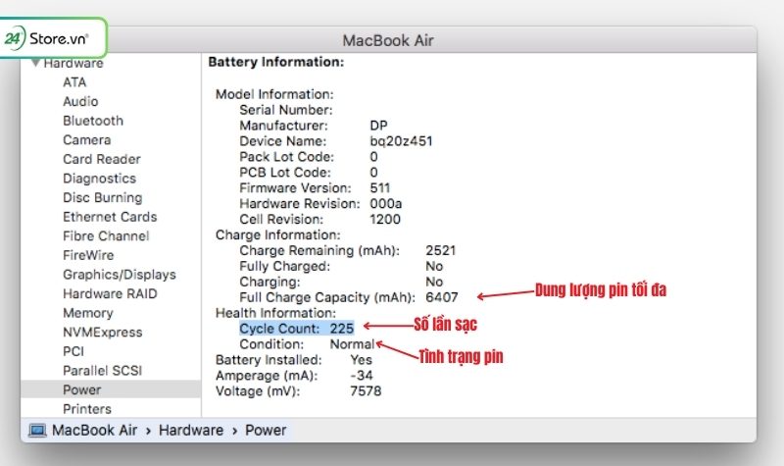The image size is (784, 466).
Task: Click Voltage value 7578
Action: click(x=366, y=391)
